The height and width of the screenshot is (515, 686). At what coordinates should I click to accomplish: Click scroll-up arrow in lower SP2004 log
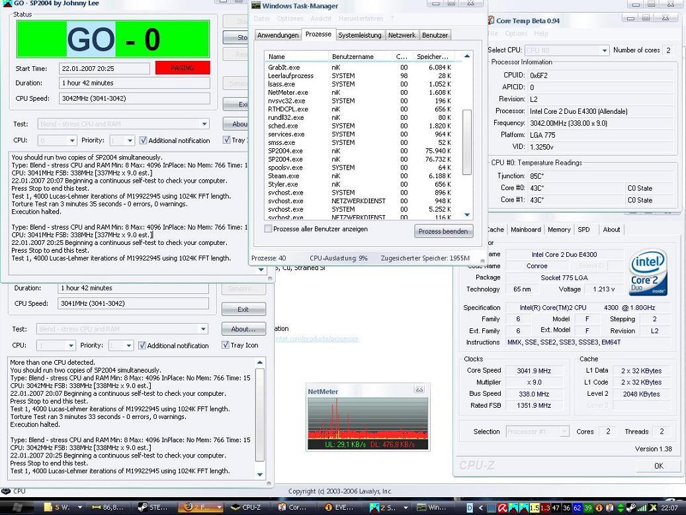click(260, 363)
